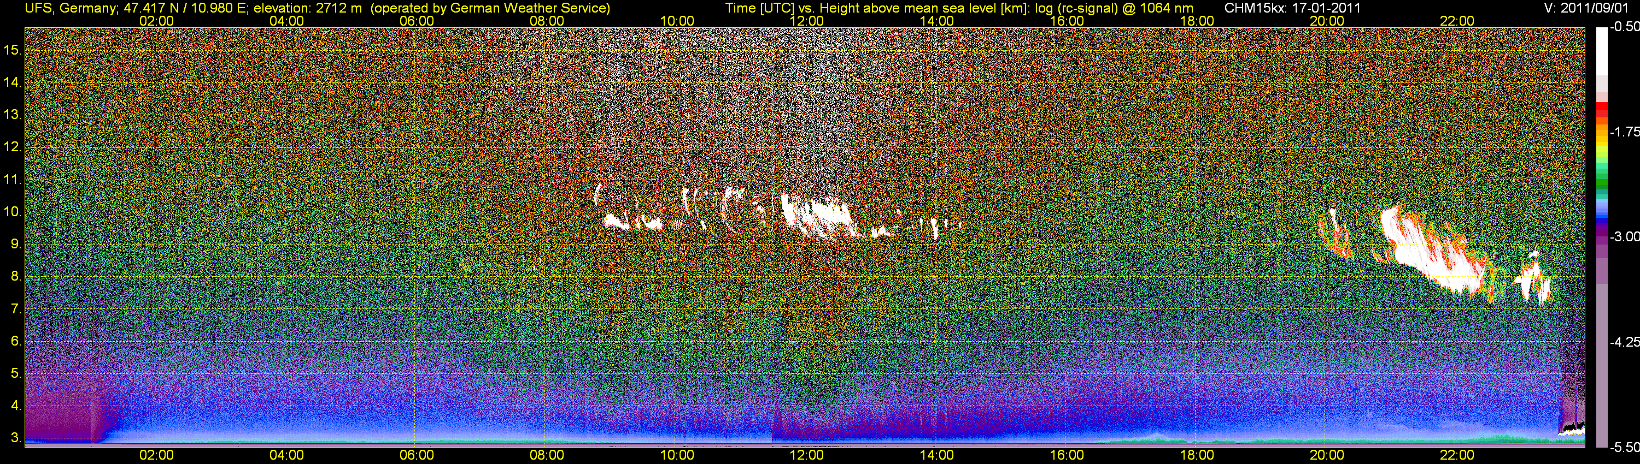The width and height of the screenshot is (1640, 464).
Task: Click the 14:00 label on the bottom time axis
Action: 937,455
